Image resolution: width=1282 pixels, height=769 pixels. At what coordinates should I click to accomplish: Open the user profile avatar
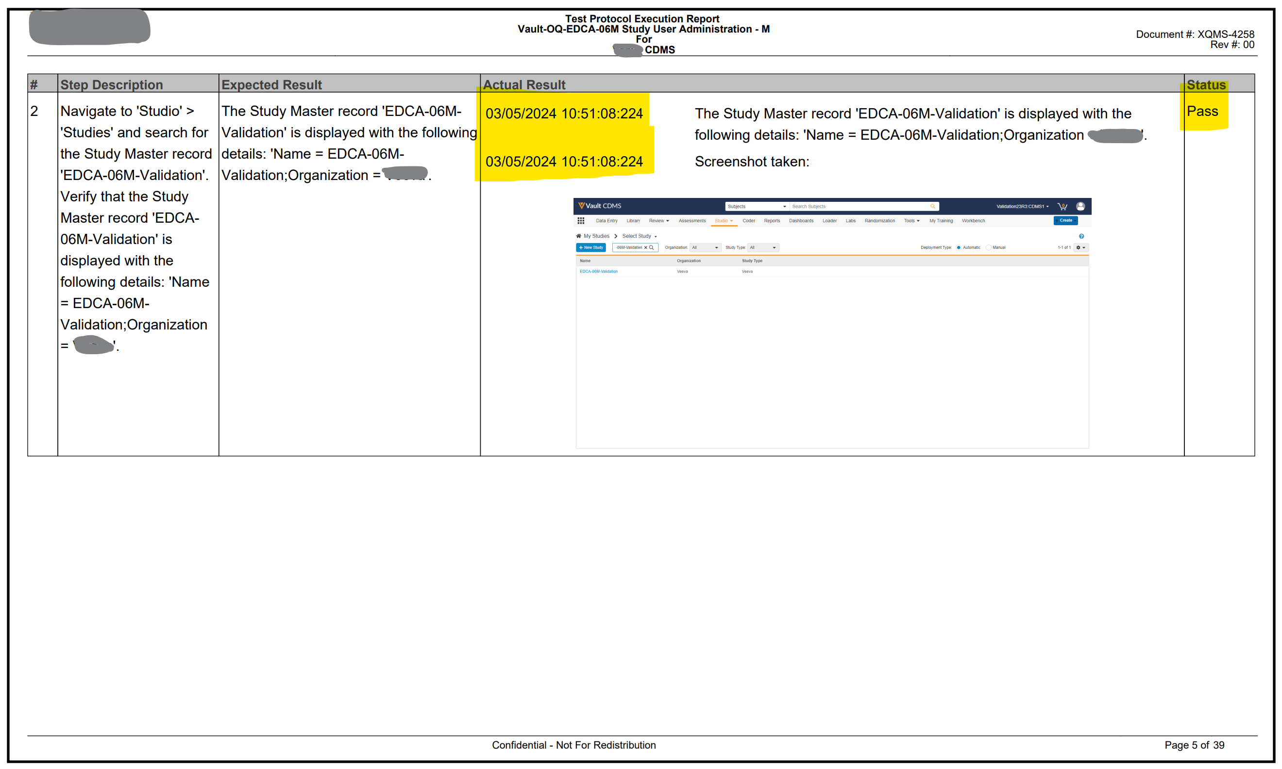click(x=1081, y=206)
